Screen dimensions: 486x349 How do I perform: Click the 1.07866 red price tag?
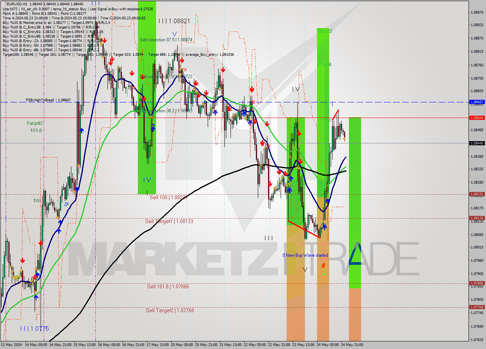click(x=477, y=283)
